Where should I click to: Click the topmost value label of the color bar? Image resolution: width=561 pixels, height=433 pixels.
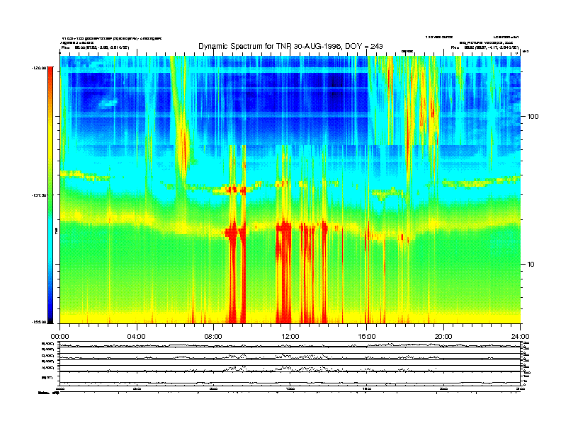39,68
